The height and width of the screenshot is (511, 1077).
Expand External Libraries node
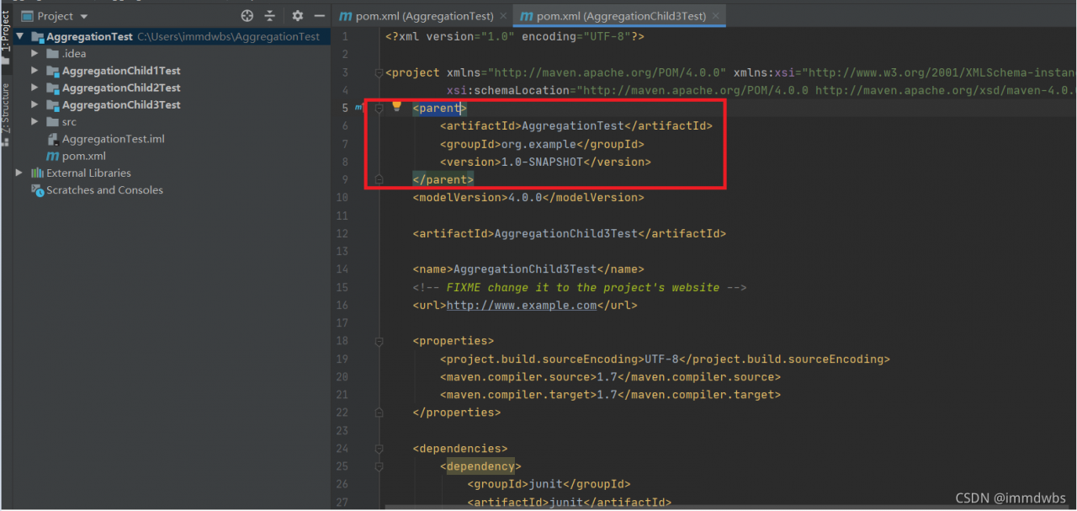point(19,173)
